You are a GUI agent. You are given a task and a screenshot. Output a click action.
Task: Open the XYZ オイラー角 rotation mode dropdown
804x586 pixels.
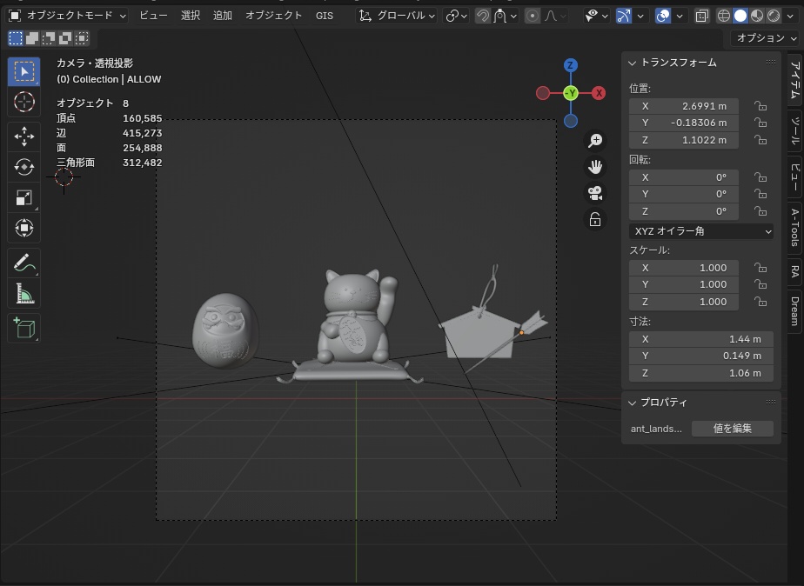coord(700,231)
